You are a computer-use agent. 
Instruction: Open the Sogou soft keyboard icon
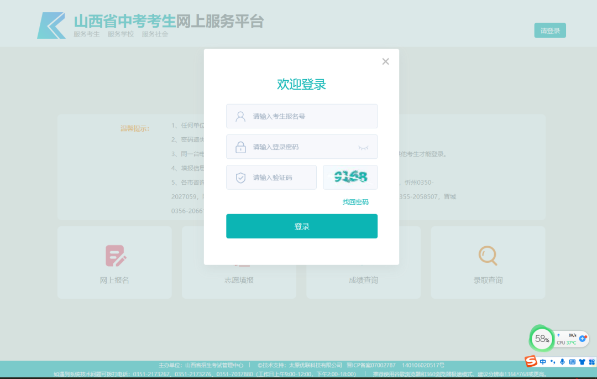click(x=572, y=361)
